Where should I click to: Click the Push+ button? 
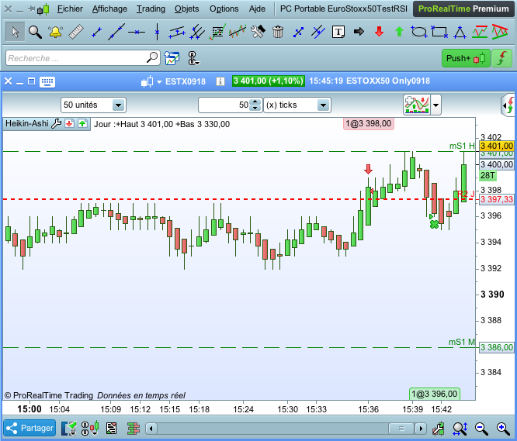click(466, 58)
